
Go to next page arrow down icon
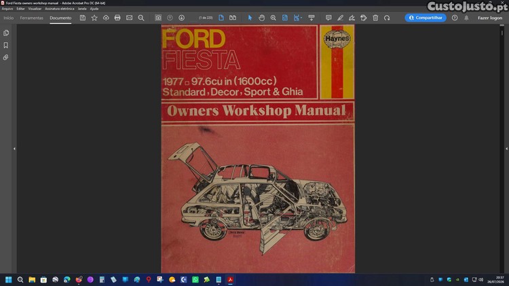click(181, 18)
